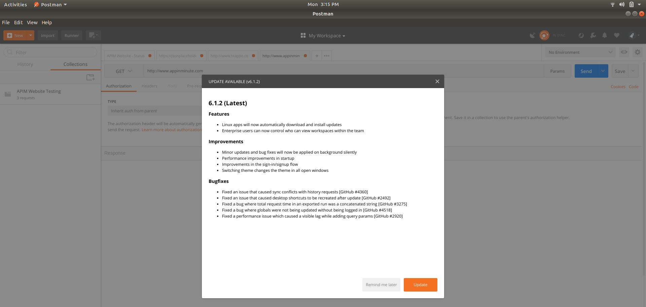Screen dimensions: 646x307
Task: Expand the Save options dropdown arrow
Action: click(x=633, y=71)
